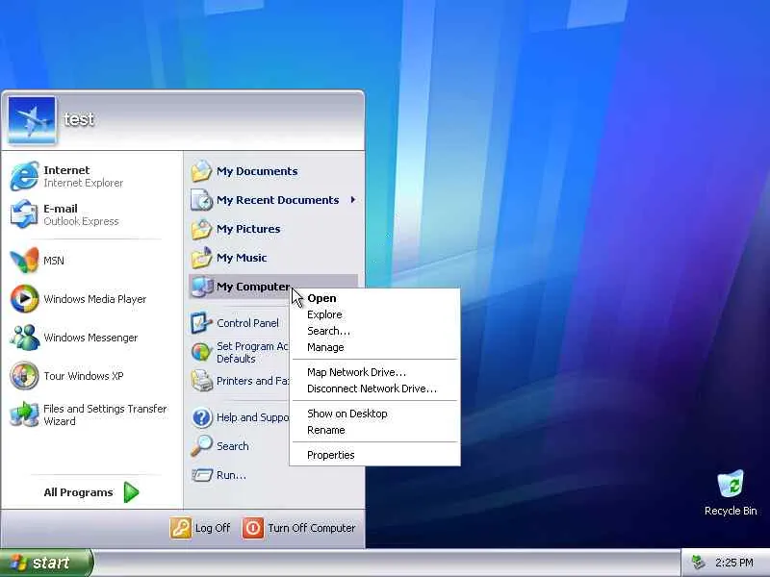Open Internet Explorer globe icon
The width and height of the screenshot is (770, 577).
[25, 176]
